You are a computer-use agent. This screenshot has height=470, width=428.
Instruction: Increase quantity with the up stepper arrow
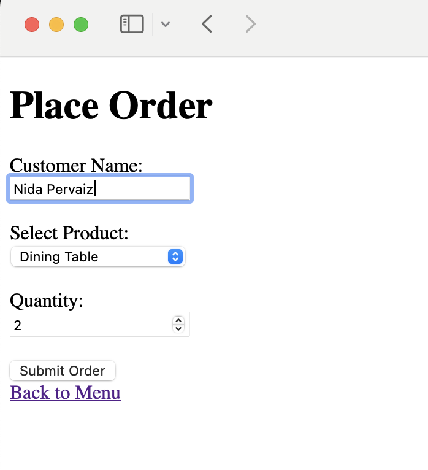178,320
